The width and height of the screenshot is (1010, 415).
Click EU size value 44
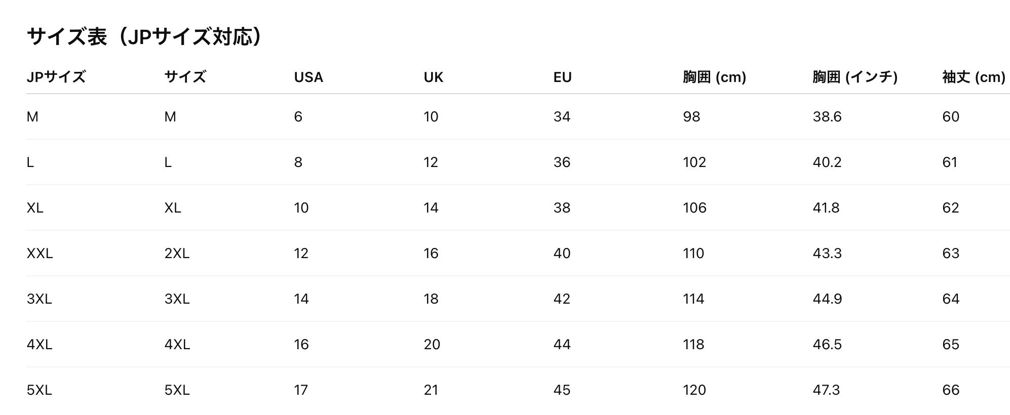pyautogui.click(x=562, y=345)
